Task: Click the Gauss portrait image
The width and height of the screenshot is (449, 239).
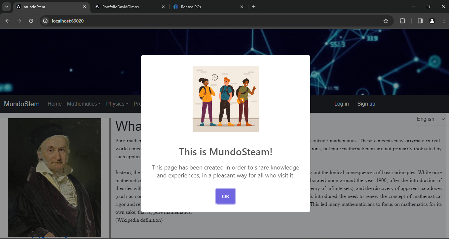Action: (x=55, y=177)
